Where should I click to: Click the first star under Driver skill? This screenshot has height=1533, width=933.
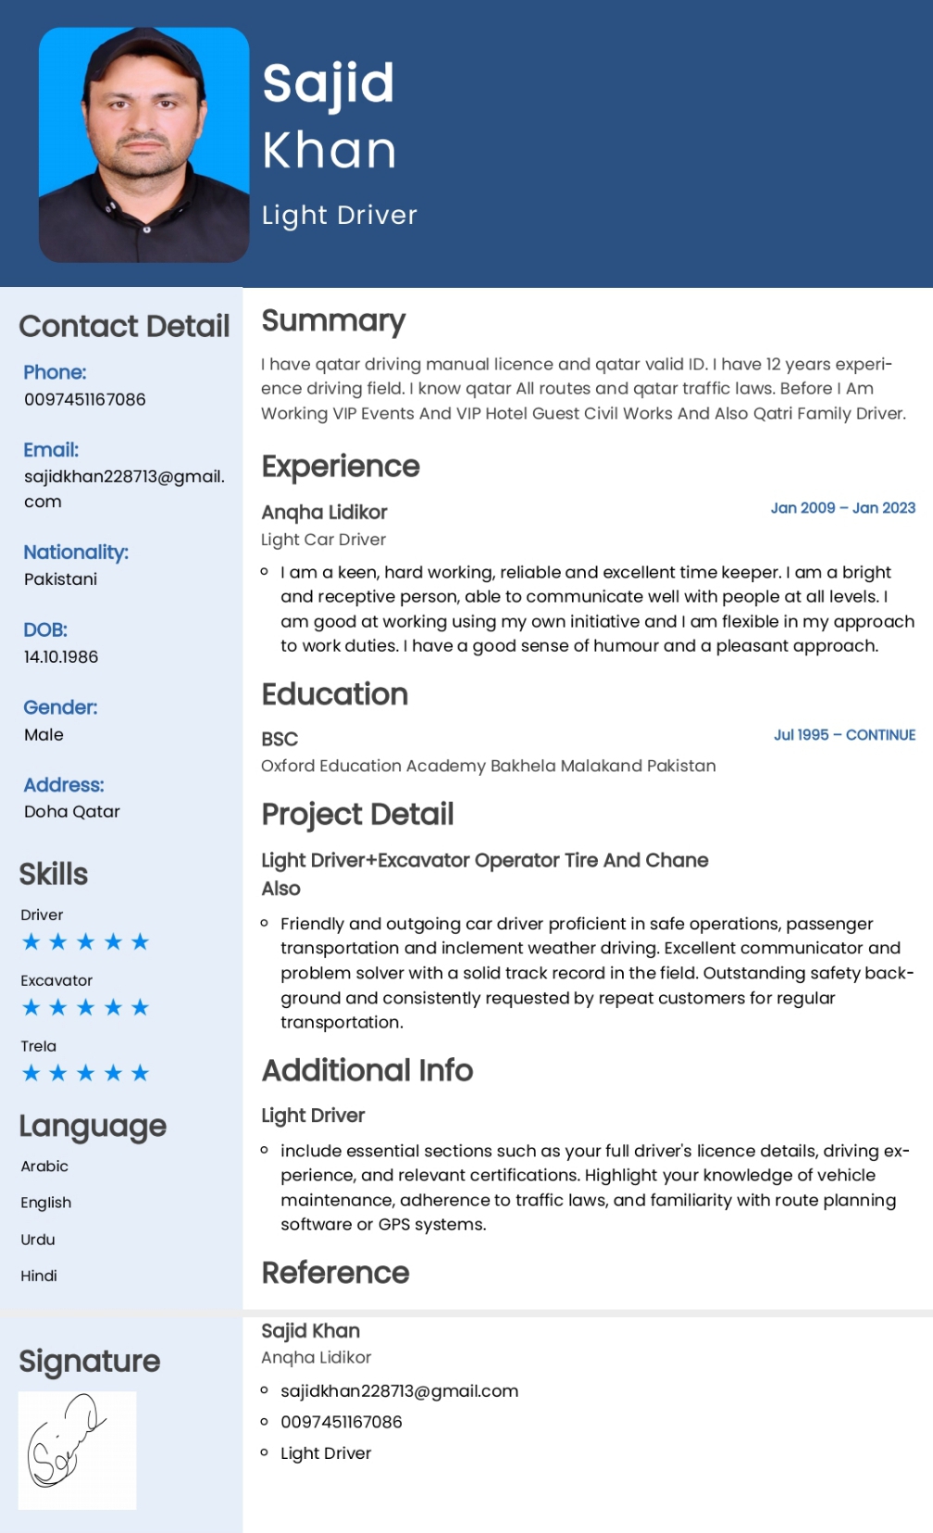click(x=31, y=941)
